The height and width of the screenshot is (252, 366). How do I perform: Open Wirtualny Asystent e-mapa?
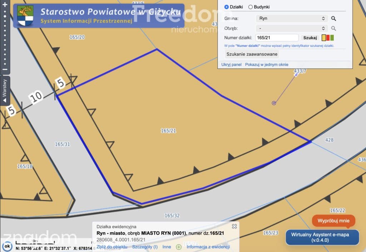(322, 237)
